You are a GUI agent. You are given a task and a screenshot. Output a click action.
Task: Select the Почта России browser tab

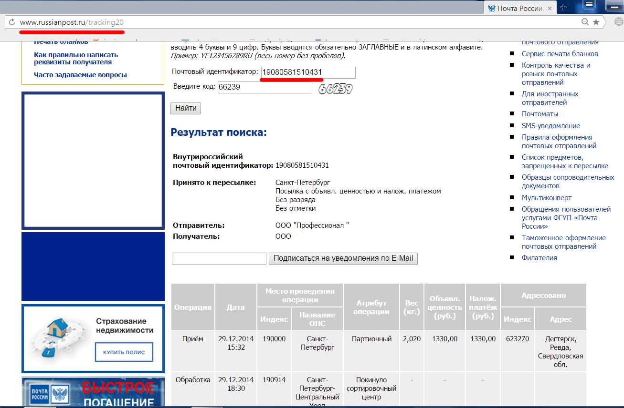(x=520, y=8)
